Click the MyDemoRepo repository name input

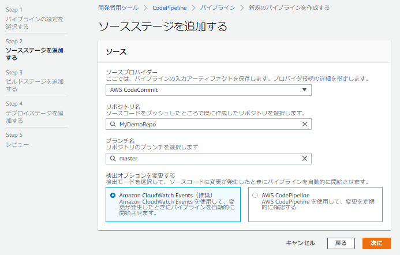point(208,124)
